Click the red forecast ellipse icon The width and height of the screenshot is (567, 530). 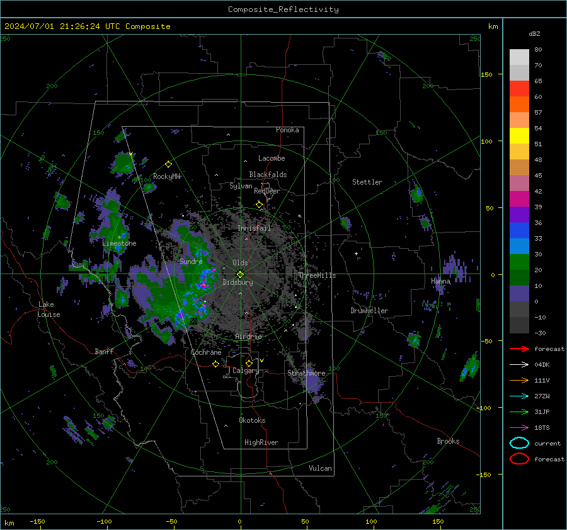(x=519, y=459)
